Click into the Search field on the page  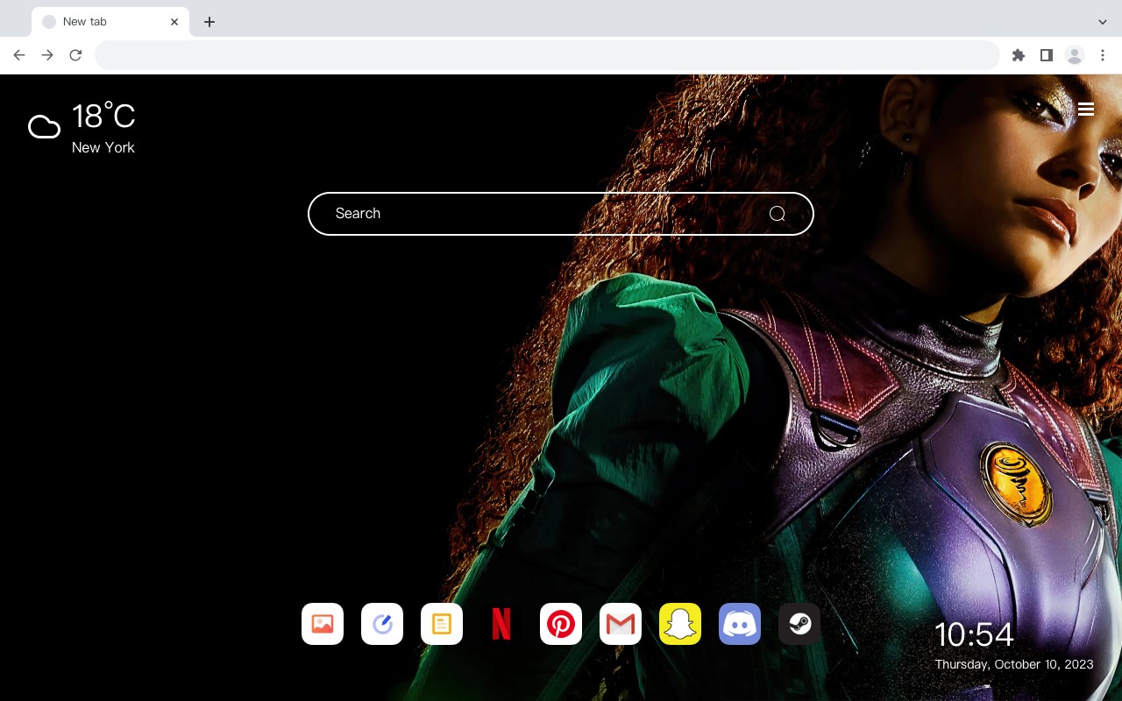[x=561, y=214]
